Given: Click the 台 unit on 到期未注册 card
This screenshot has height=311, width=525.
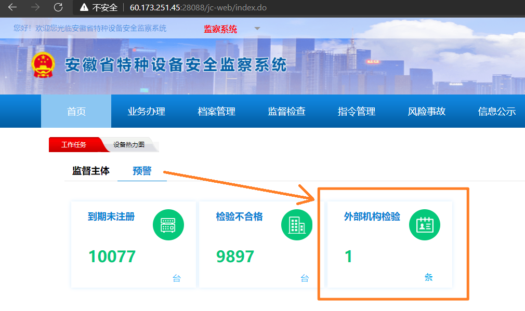Looking at the screenshot, I should 177,278.
